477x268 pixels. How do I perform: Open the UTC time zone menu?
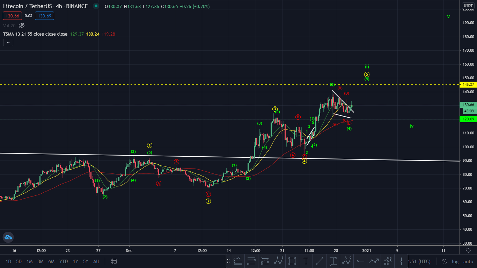(420, 261)
